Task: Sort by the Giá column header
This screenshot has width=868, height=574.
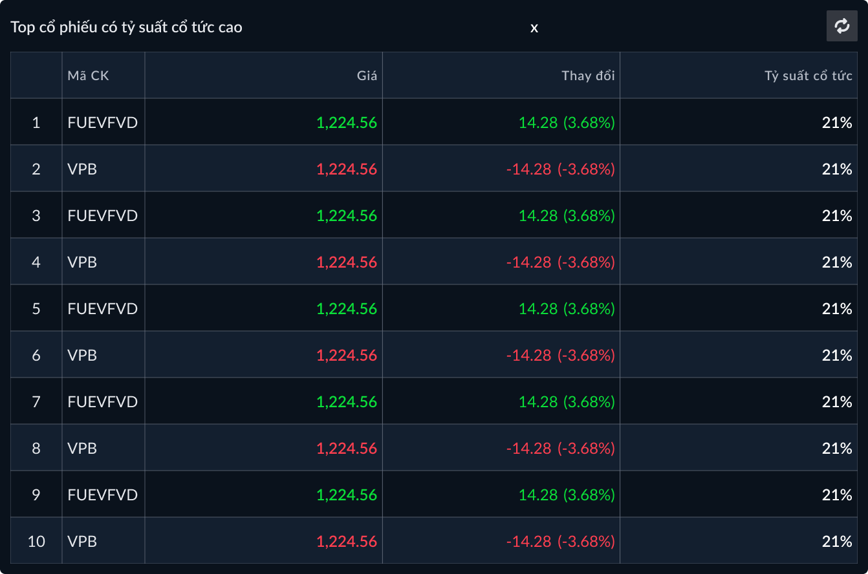Action: (x=367, y=76)
